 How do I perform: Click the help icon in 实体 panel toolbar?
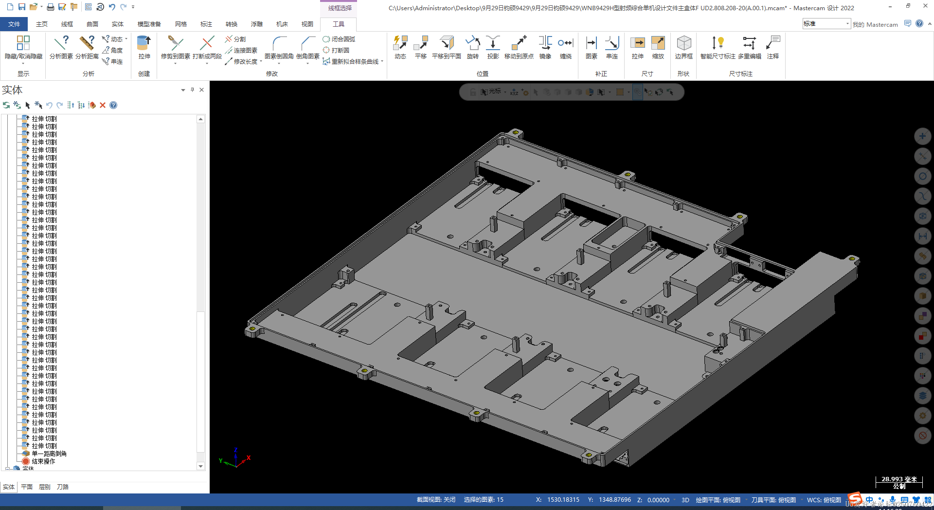click(113, 105)
